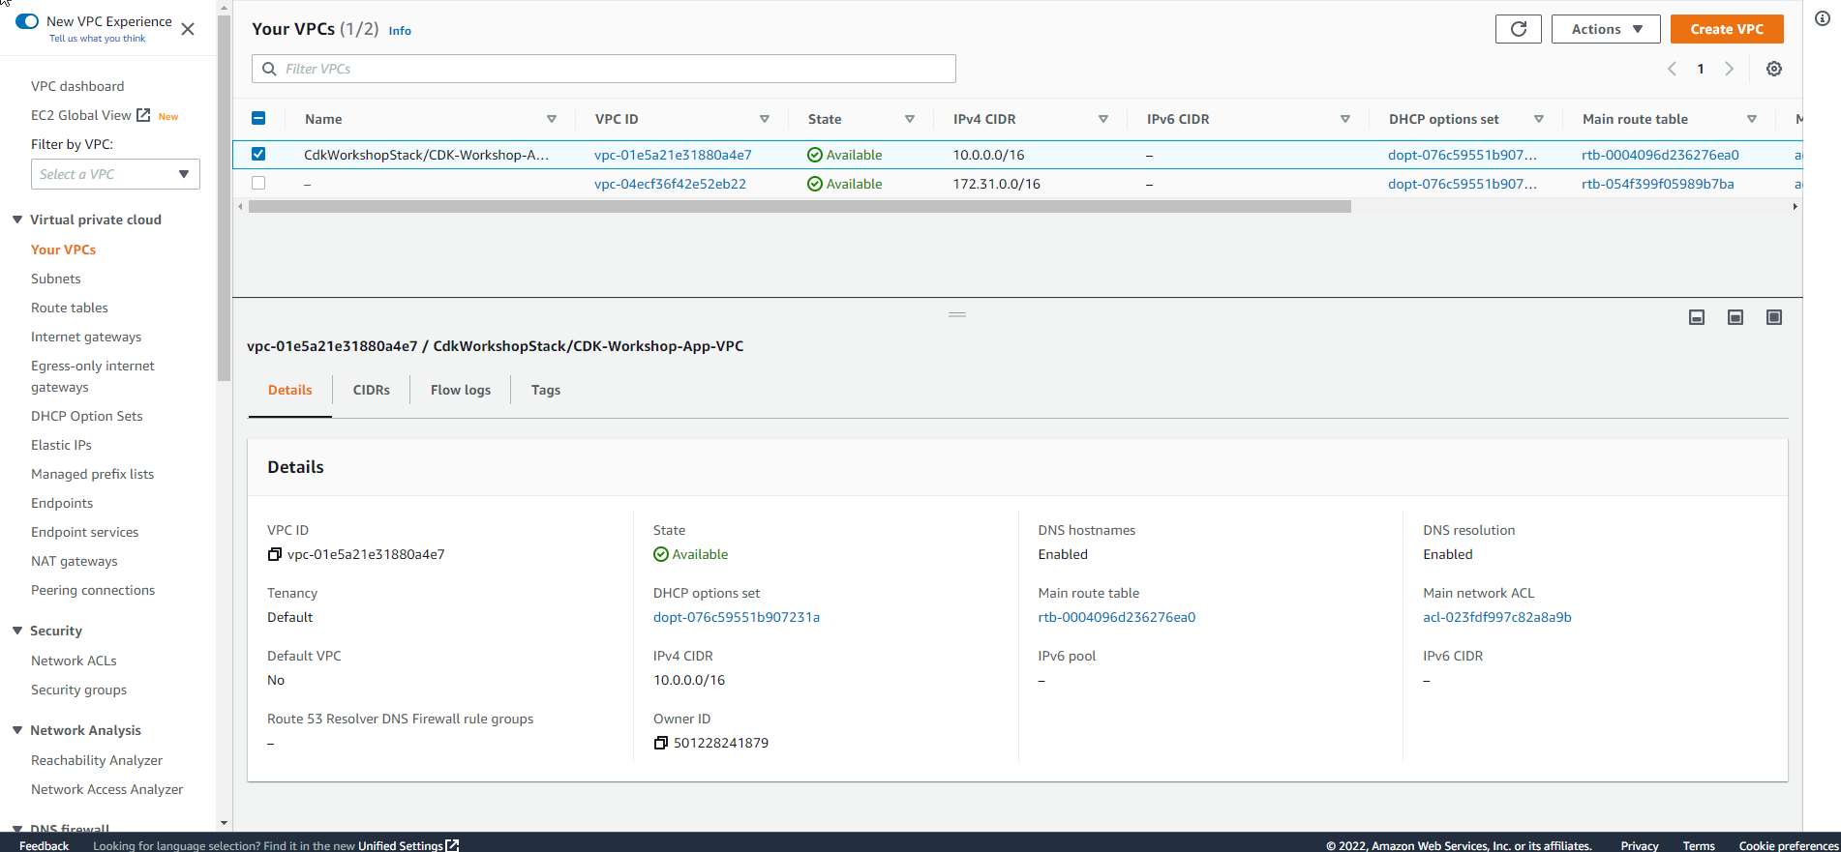Click table scrollbar right arrow
The image size is (1841, 852).
(x=1795, y=207)
